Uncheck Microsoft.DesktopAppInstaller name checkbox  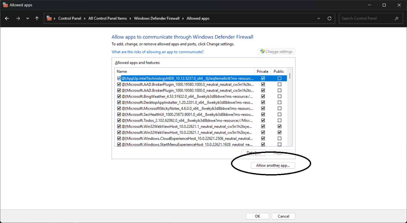[x=119, y=102]
